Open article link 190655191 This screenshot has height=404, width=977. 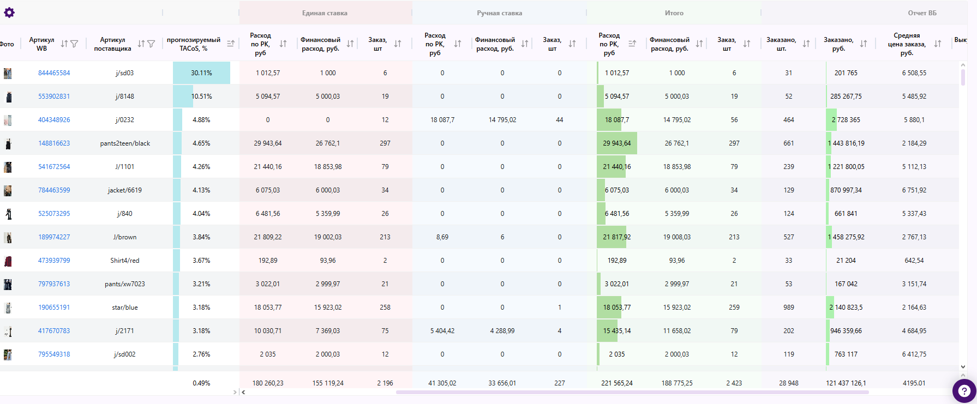pyautogui.click(x=54, y=307)
